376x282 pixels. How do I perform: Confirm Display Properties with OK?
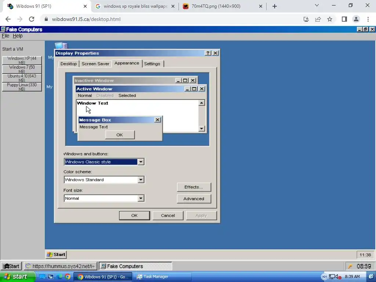coord(134,216)
